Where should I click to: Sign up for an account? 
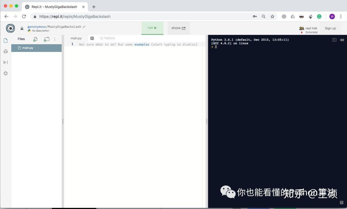[330, 28]
